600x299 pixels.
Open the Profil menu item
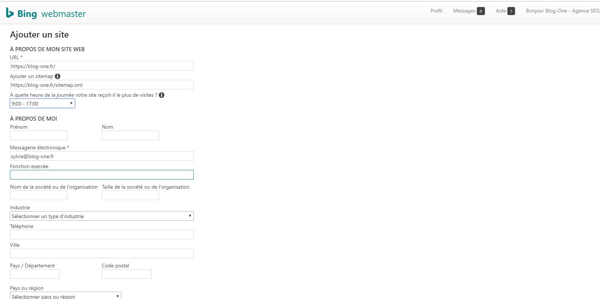point(436,11)
